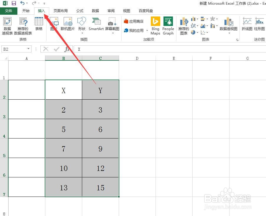Screen dimensions: 266x216
Task: Switch to the Home tab (开始)
Action: pyautogui.click(x=26, y=11)
